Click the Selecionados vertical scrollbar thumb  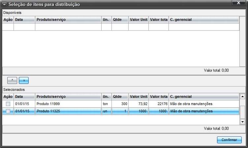pos(242,112)
